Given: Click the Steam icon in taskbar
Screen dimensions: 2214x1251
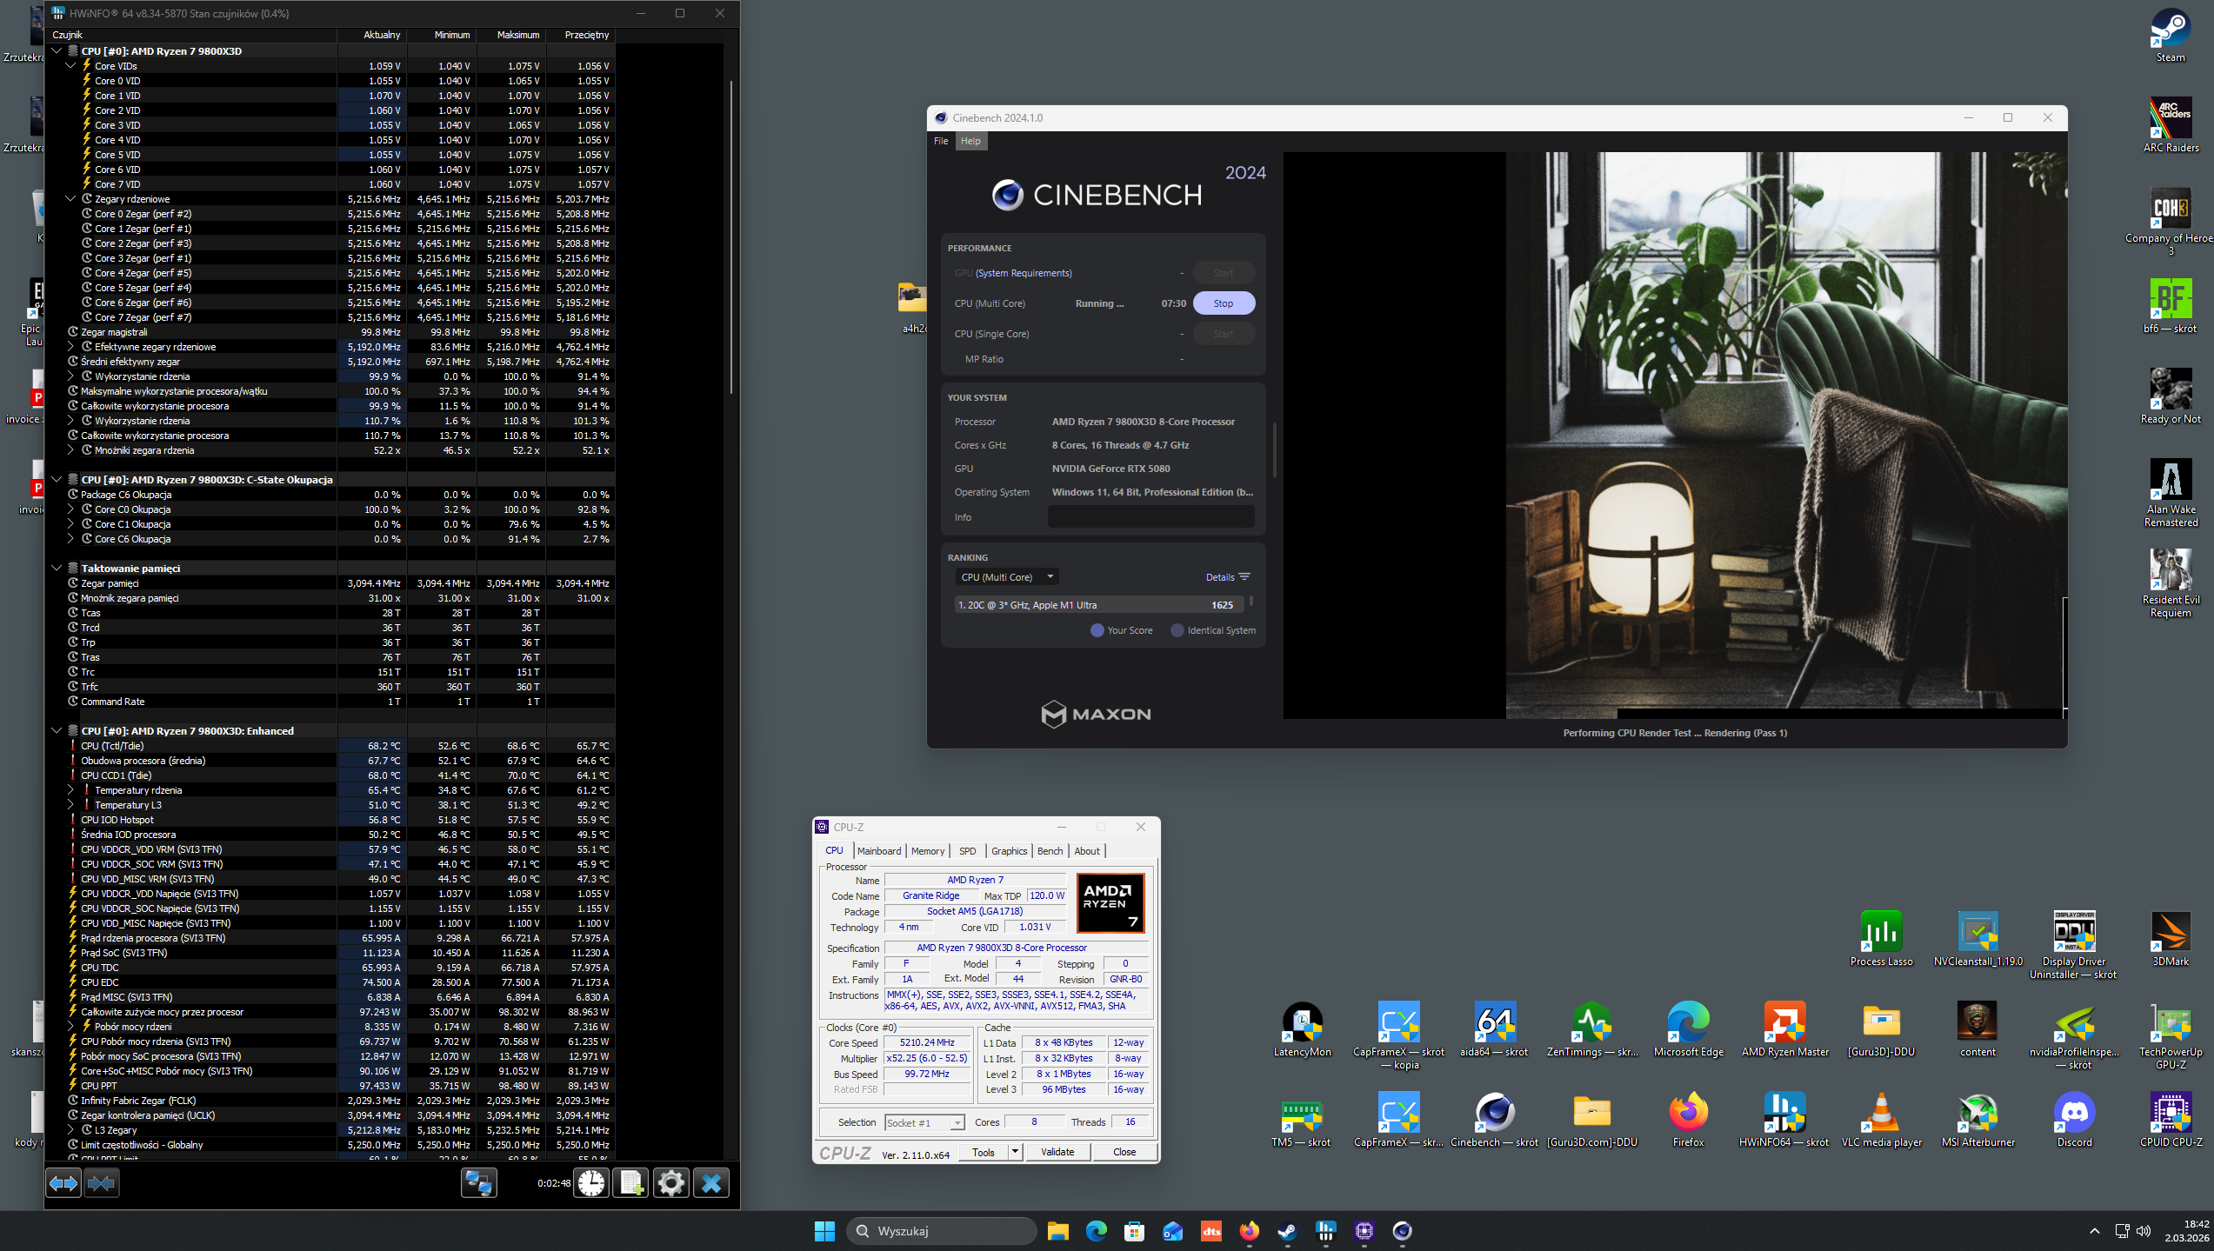Looking at the screenshot, I should coord(1287,1231).
